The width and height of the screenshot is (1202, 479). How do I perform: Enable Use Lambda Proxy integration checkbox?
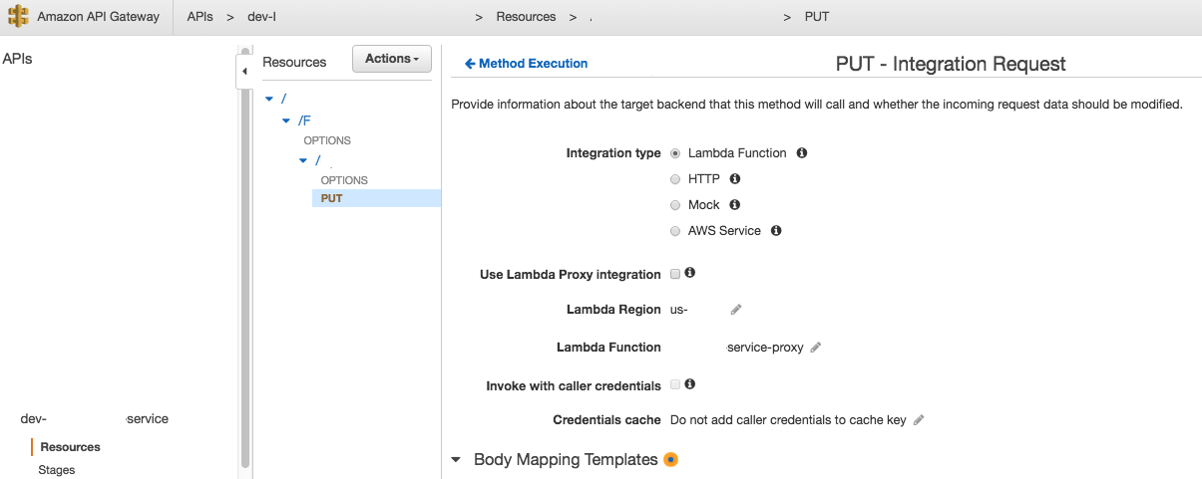point(675,274)
